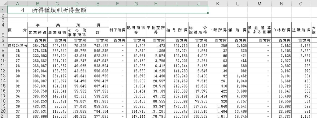The image size is (317, 118).
Task: Click cell with value 14,490
Action: pyautogui.click(x=156, y=75)
